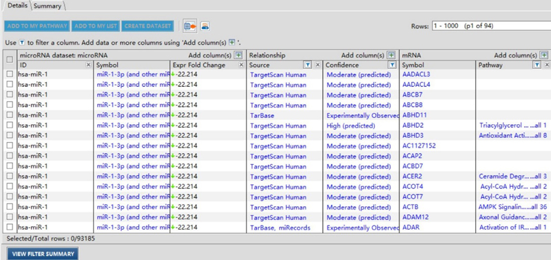Filter the Source column
The height and width of the screenshot is (260, 551).
307,65
